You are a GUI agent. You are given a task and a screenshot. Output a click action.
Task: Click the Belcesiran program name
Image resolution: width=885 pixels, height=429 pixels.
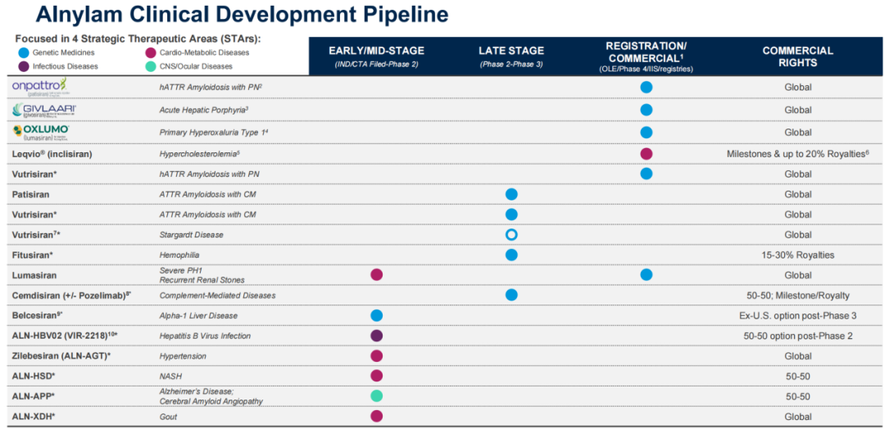35,316
